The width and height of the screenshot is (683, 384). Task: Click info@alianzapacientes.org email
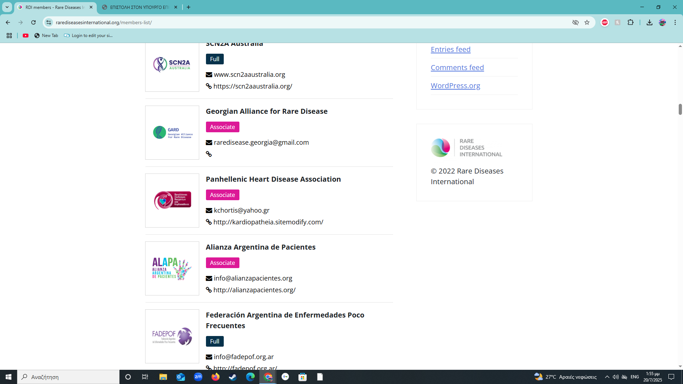[x=253, y=278]
